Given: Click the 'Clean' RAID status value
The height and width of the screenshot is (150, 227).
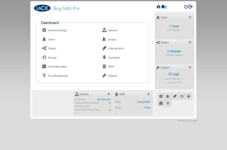Looking at the screenshot, I should (x=147, y=108).
